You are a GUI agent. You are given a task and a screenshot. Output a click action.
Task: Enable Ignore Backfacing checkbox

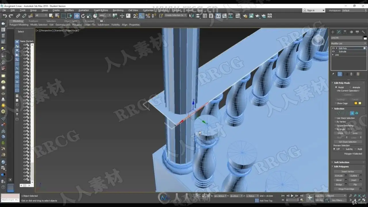pyautogui.click(x=336, y=126)
